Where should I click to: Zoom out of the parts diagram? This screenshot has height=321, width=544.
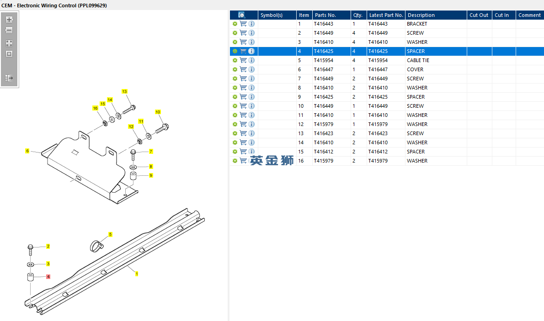click(9, 31)
